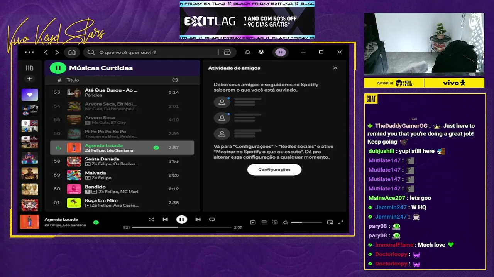Open Connect to a device icon
The width and height of the screenshot is (494, 277).
coord(275,222)
